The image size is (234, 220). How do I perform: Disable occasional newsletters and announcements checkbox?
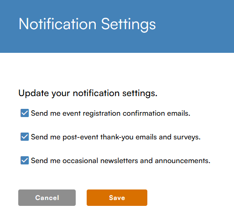tap(25, 160)
